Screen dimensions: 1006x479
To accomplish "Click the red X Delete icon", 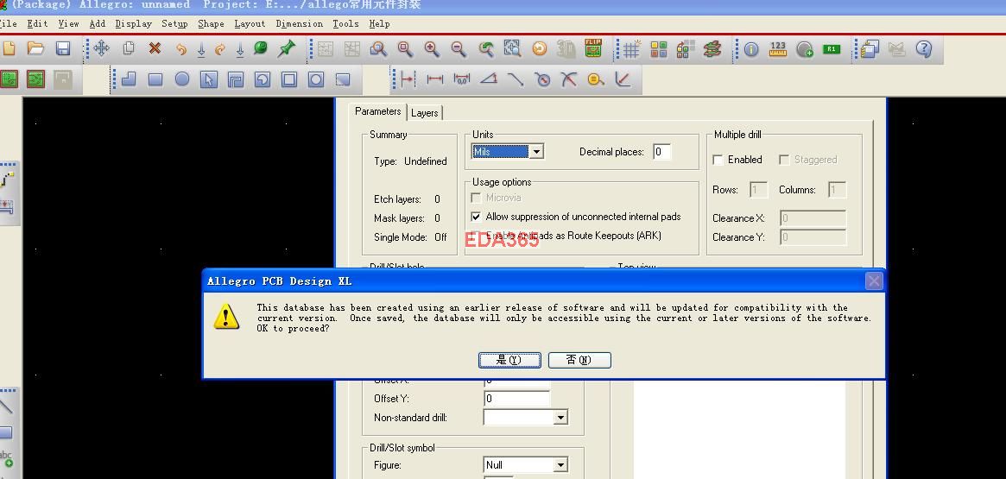I will [155, 48].
